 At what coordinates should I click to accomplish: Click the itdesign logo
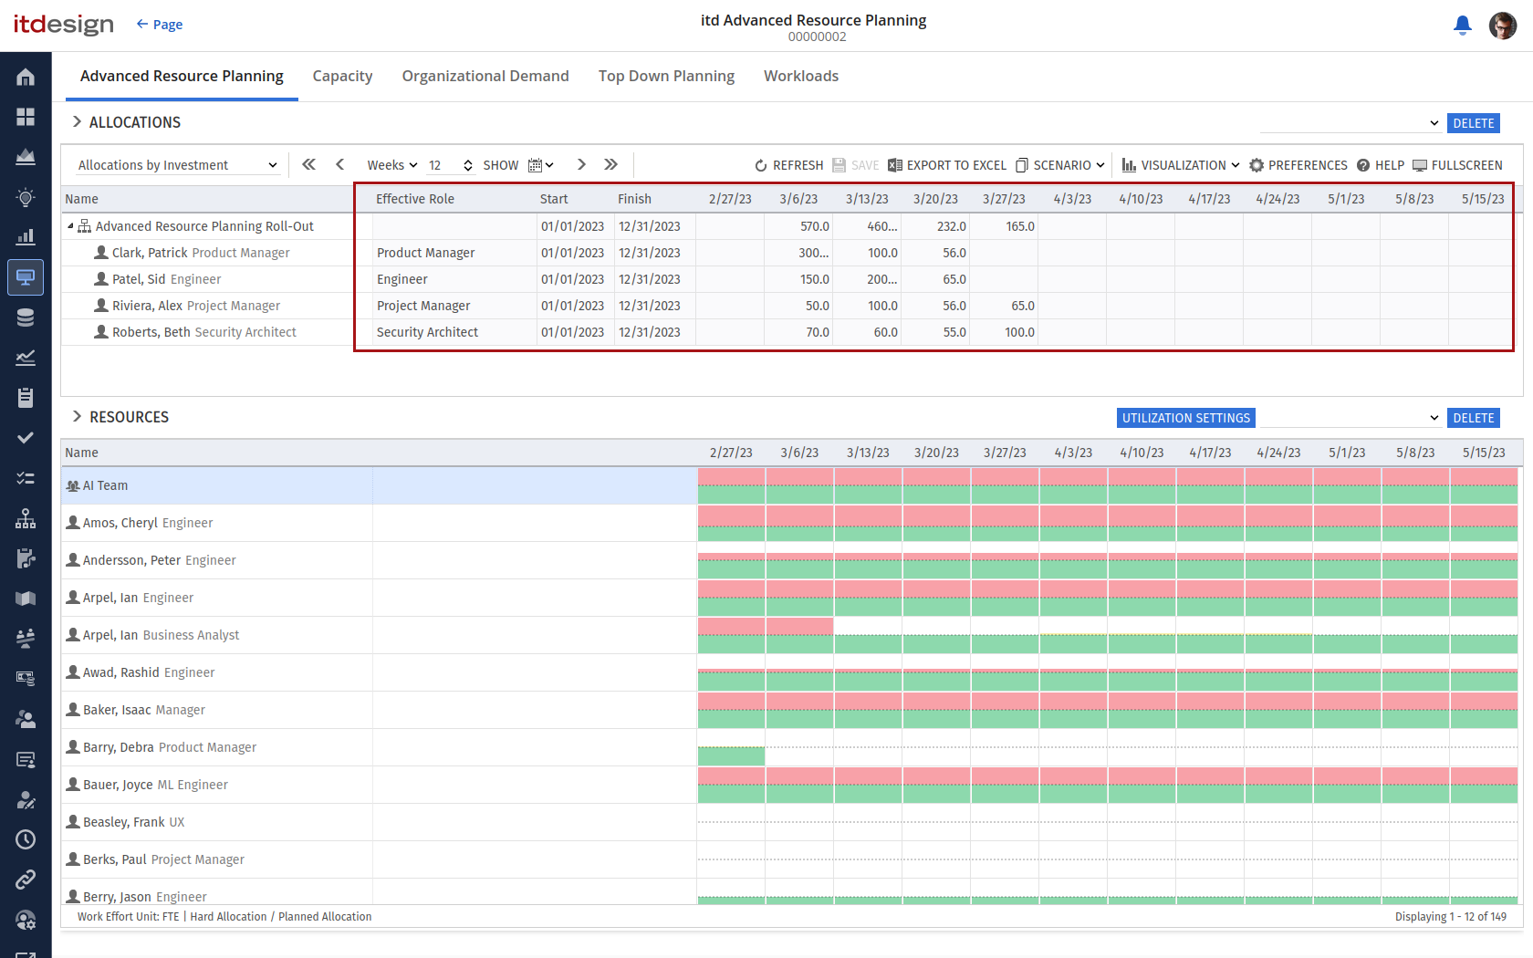(x=63, y=25)
